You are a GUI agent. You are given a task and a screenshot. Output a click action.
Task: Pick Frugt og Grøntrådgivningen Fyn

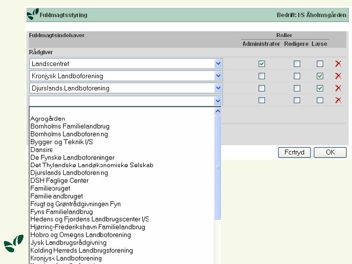click(x=75, y=204)
